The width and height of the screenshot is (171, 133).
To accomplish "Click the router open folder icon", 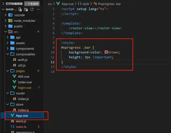I will [x=12, y=93].
